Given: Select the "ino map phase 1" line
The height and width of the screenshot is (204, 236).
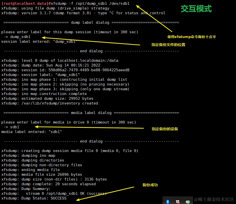Looking at the screenshot, I should (x=64, y=79).
